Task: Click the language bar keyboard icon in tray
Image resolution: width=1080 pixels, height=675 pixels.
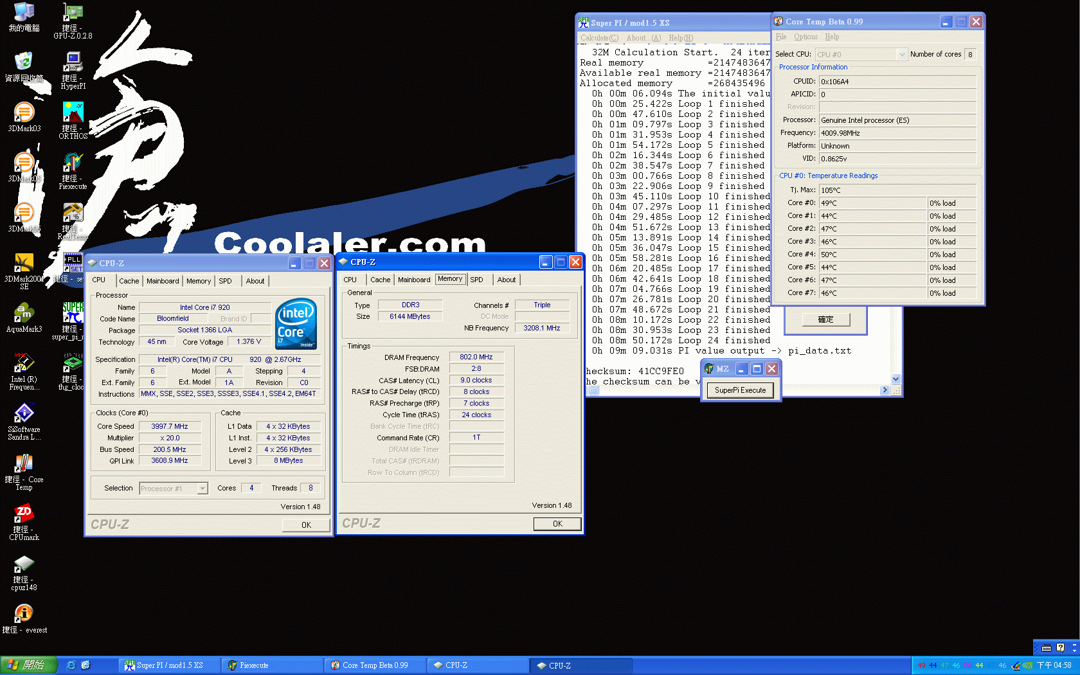Action: point(1047,648)
